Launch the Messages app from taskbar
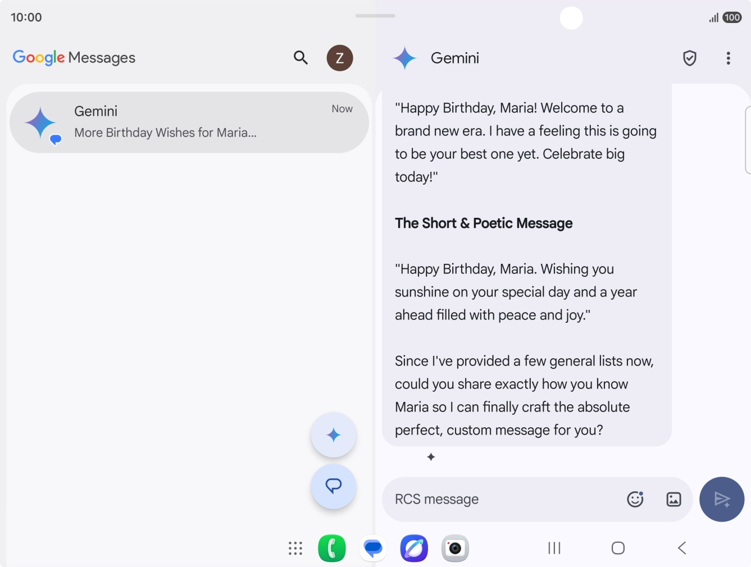The width and height of the screenshot is (751, 567). (373, 548)
